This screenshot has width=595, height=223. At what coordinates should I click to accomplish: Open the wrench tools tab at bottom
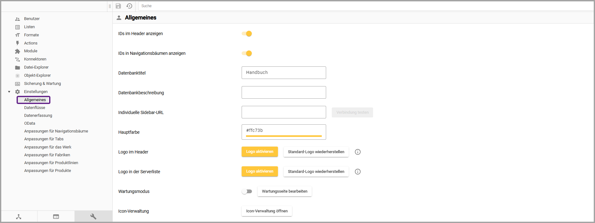[x=93, y=216]
